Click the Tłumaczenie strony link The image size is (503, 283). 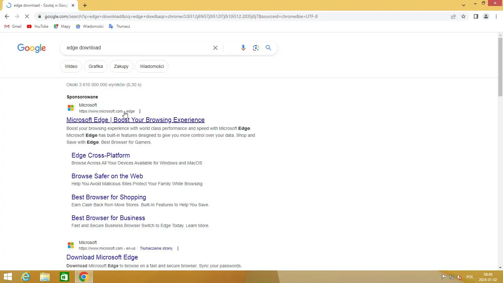click(x=156, y=248)
